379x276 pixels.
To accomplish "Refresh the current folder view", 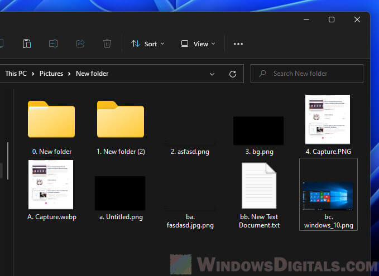I will point(233,74).
